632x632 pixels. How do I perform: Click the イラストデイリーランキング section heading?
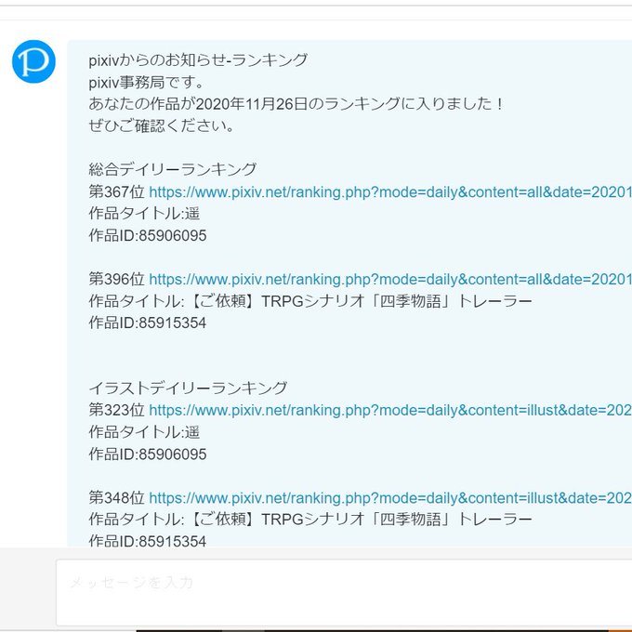tap(188, 388)
